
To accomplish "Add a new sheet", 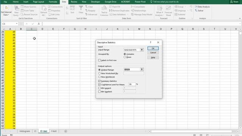I will pos(65,131).
